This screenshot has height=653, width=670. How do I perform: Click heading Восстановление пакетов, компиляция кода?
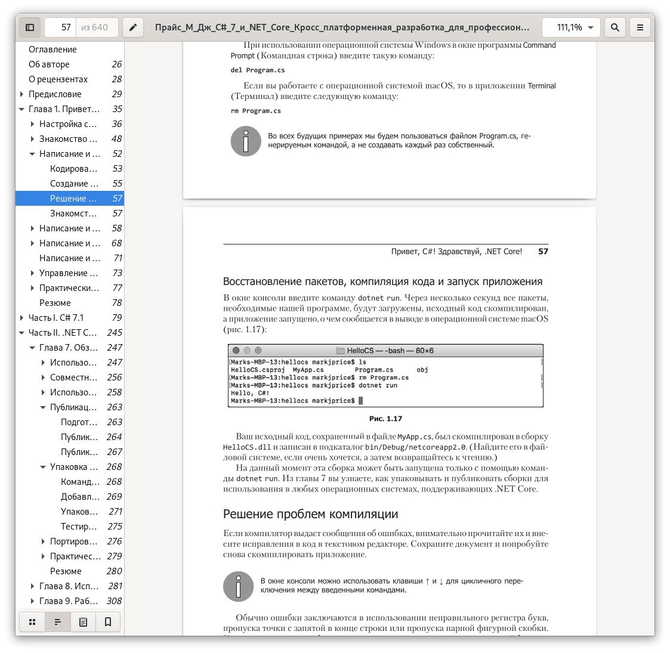pos(382,281)
